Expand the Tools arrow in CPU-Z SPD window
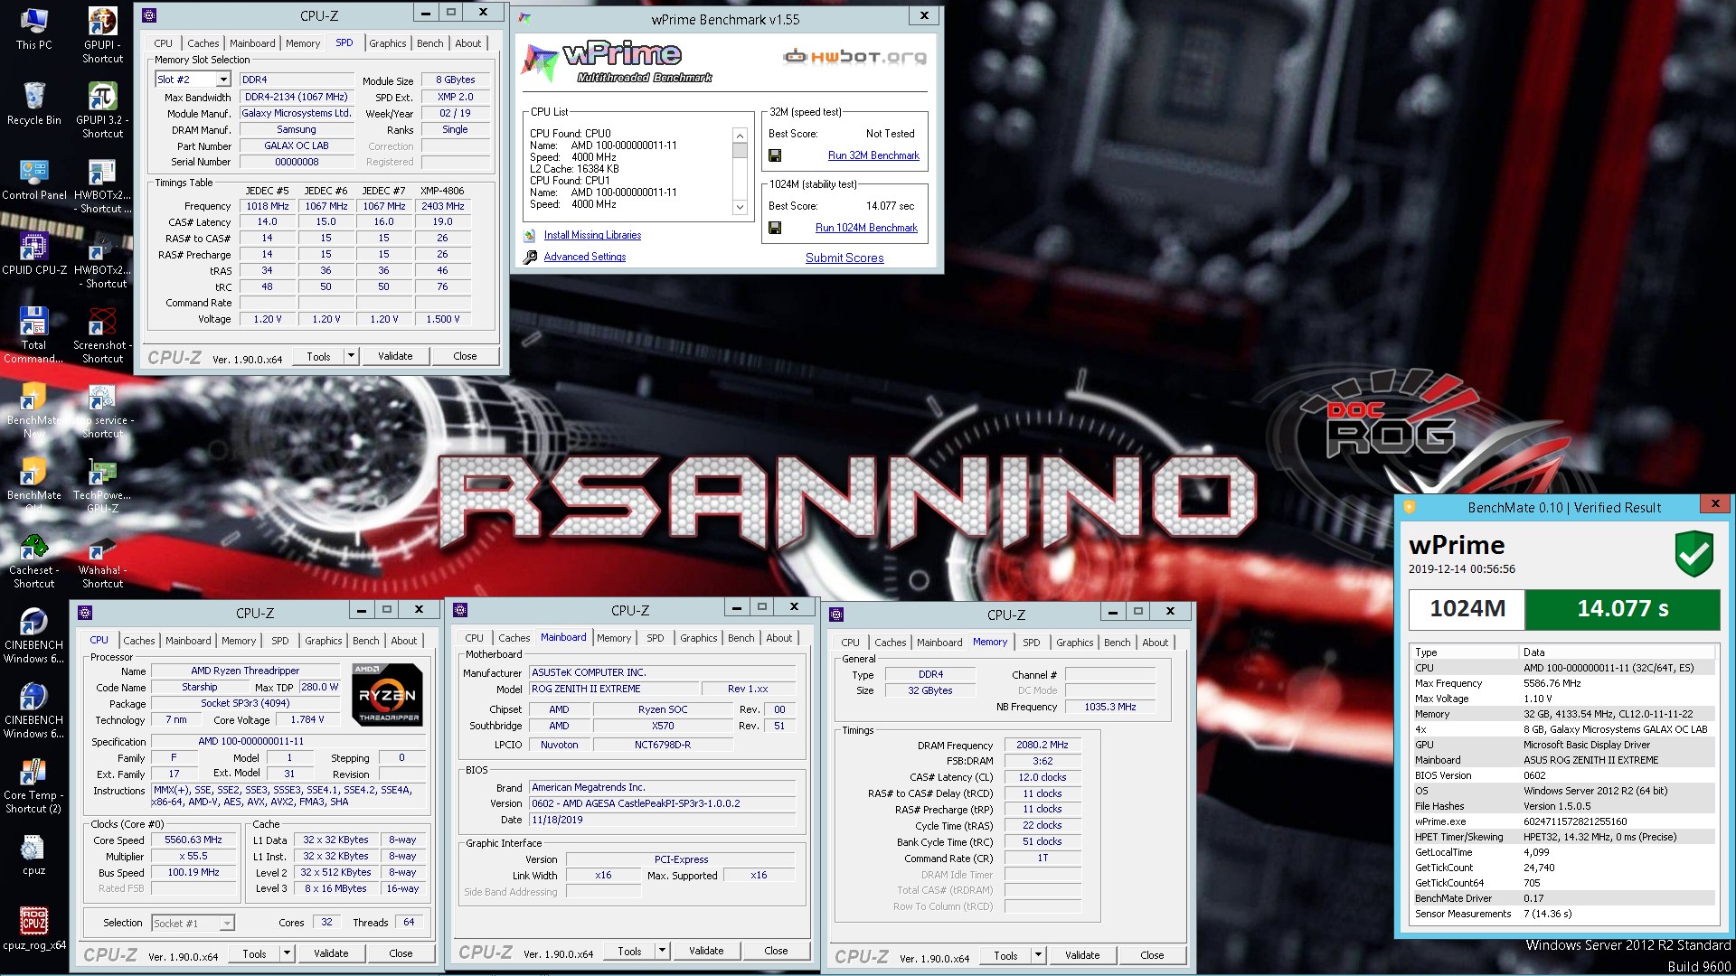This screenshot has height=976, width=1736. tap(351, 356)
